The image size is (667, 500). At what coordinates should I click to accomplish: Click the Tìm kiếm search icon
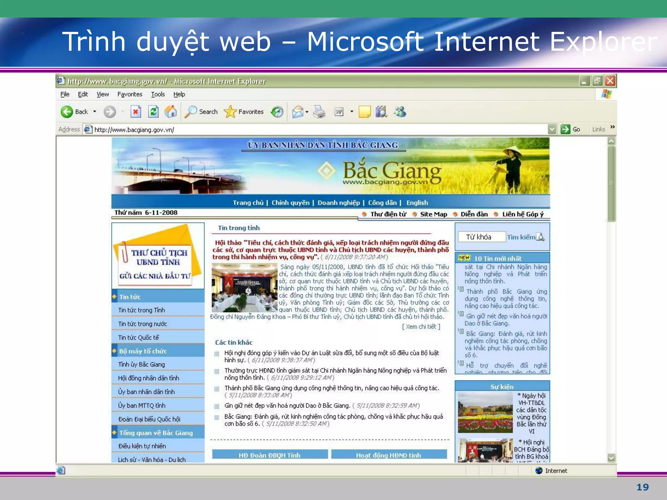(540, 237)
